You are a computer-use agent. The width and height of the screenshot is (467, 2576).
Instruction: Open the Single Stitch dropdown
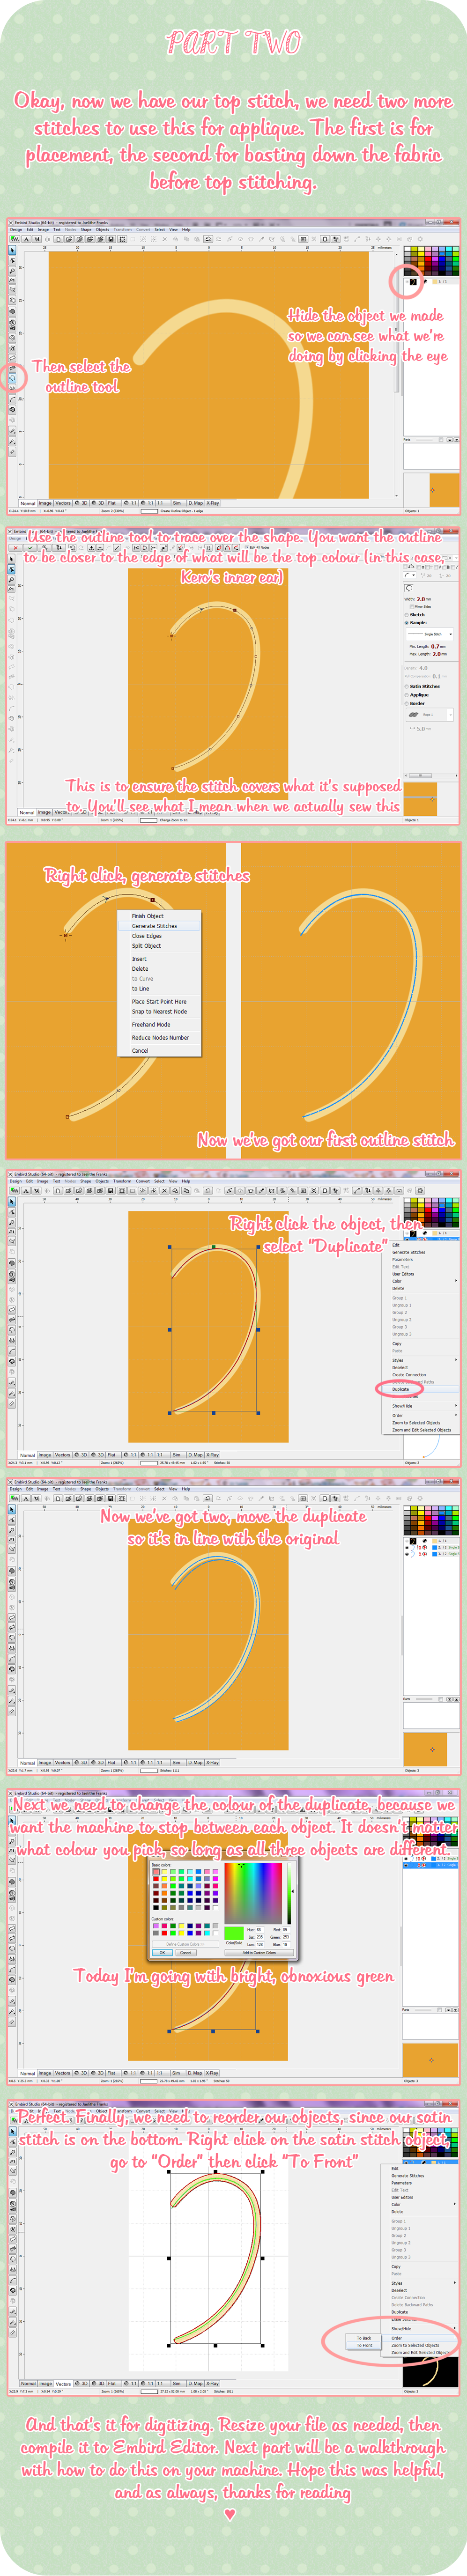pyautogui.click(x=430, y=634)
